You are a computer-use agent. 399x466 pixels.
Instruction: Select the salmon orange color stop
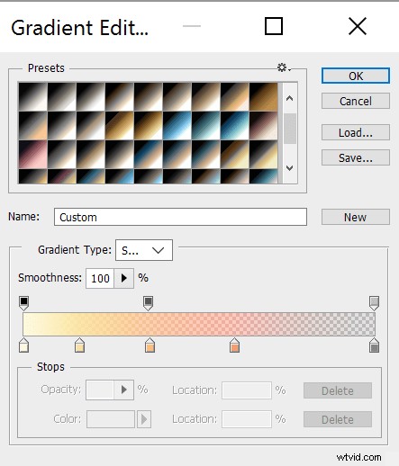[x=234, y=345]
